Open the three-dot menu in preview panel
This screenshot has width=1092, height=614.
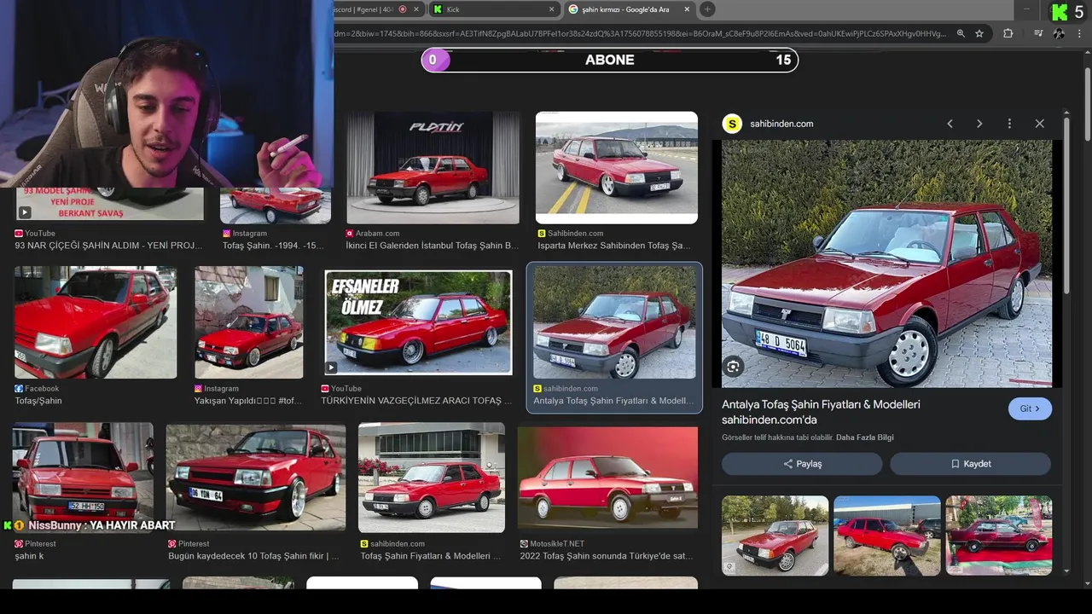click(1009, 124)
